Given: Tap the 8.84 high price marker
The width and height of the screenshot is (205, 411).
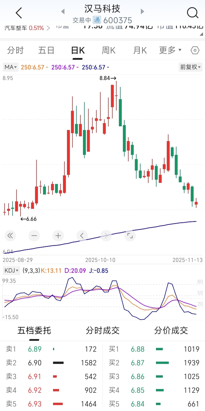Looking at the screenshot, I should click(x=108, y=78).
